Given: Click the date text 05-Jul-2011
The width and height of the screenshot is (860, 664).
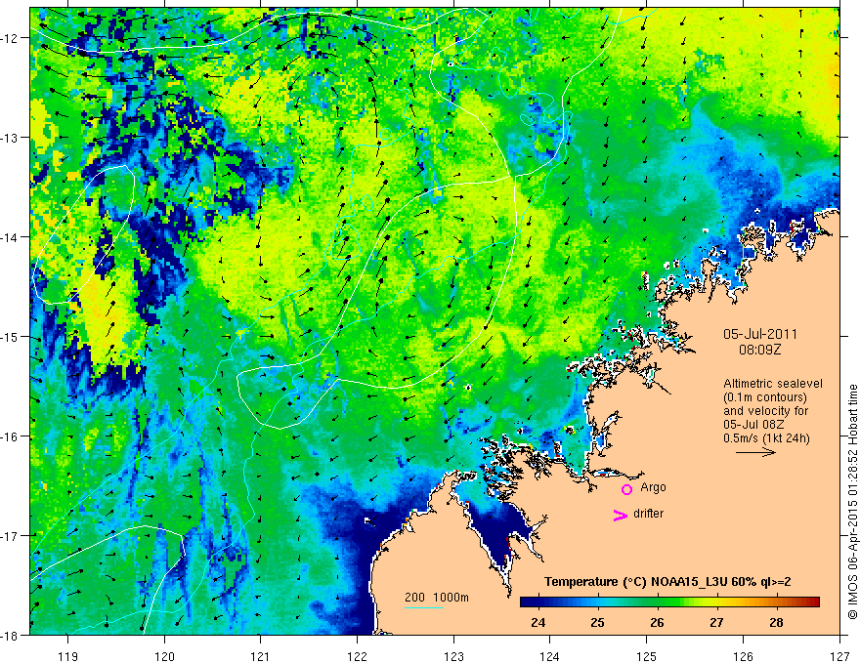Looking at the screenshot, I should pos(760,334).
